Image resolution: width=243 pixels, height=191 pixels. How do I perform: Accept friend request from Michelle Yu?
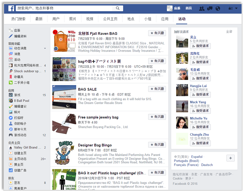coord(200,127)
